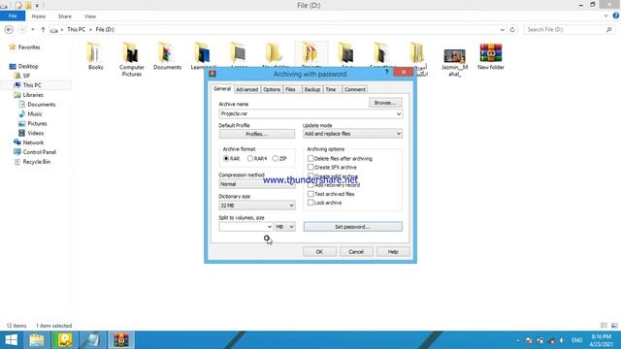
Task: Select the Jazmin_Mahal video file thumbnail
Action: tap(454, 56)
